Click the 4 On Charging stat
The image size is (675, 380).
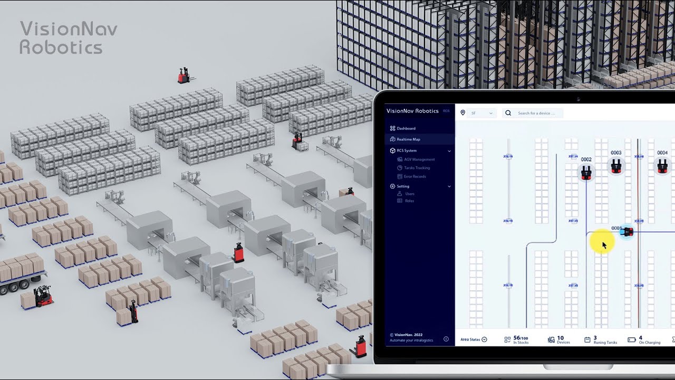649,340
